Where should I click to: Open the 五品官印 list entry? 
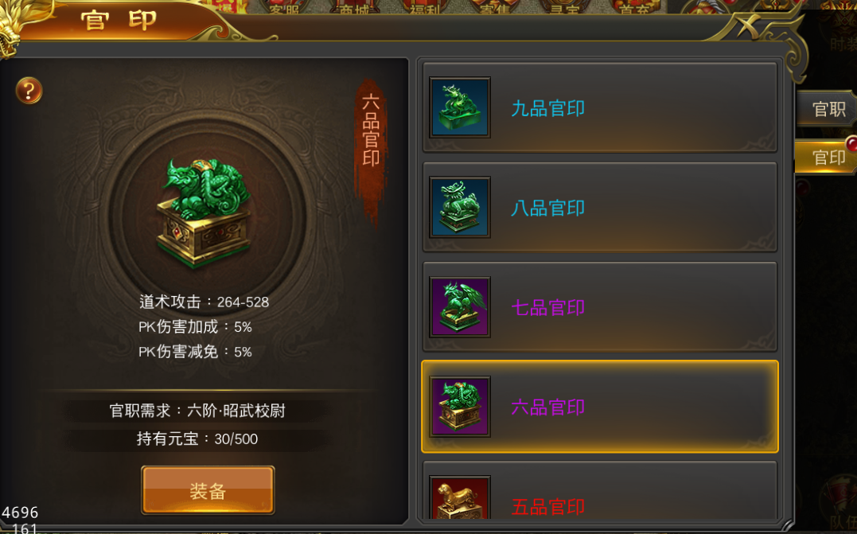point(599,490)
